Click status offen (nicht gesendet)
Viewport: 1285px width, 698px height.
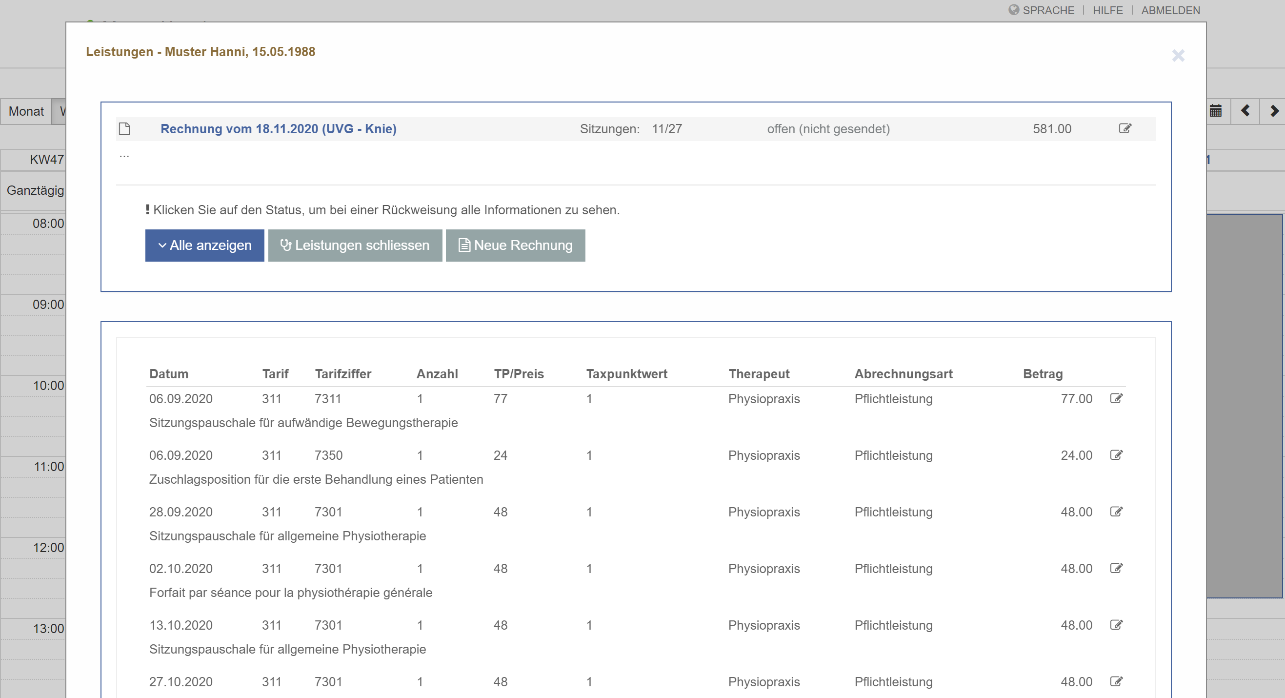[828, 129]
